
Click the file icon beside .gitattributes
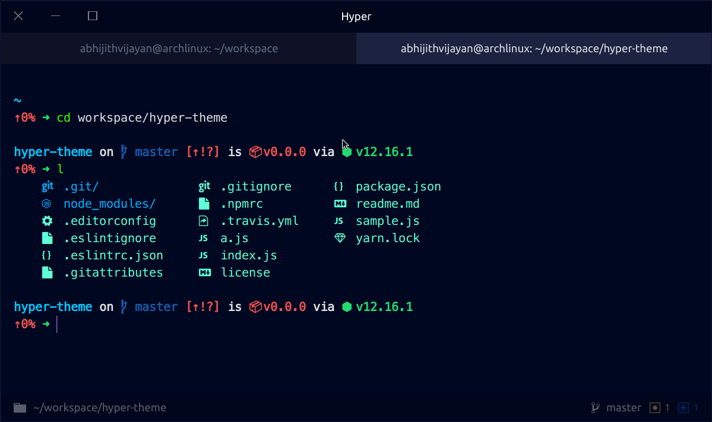tap(48, 272)
